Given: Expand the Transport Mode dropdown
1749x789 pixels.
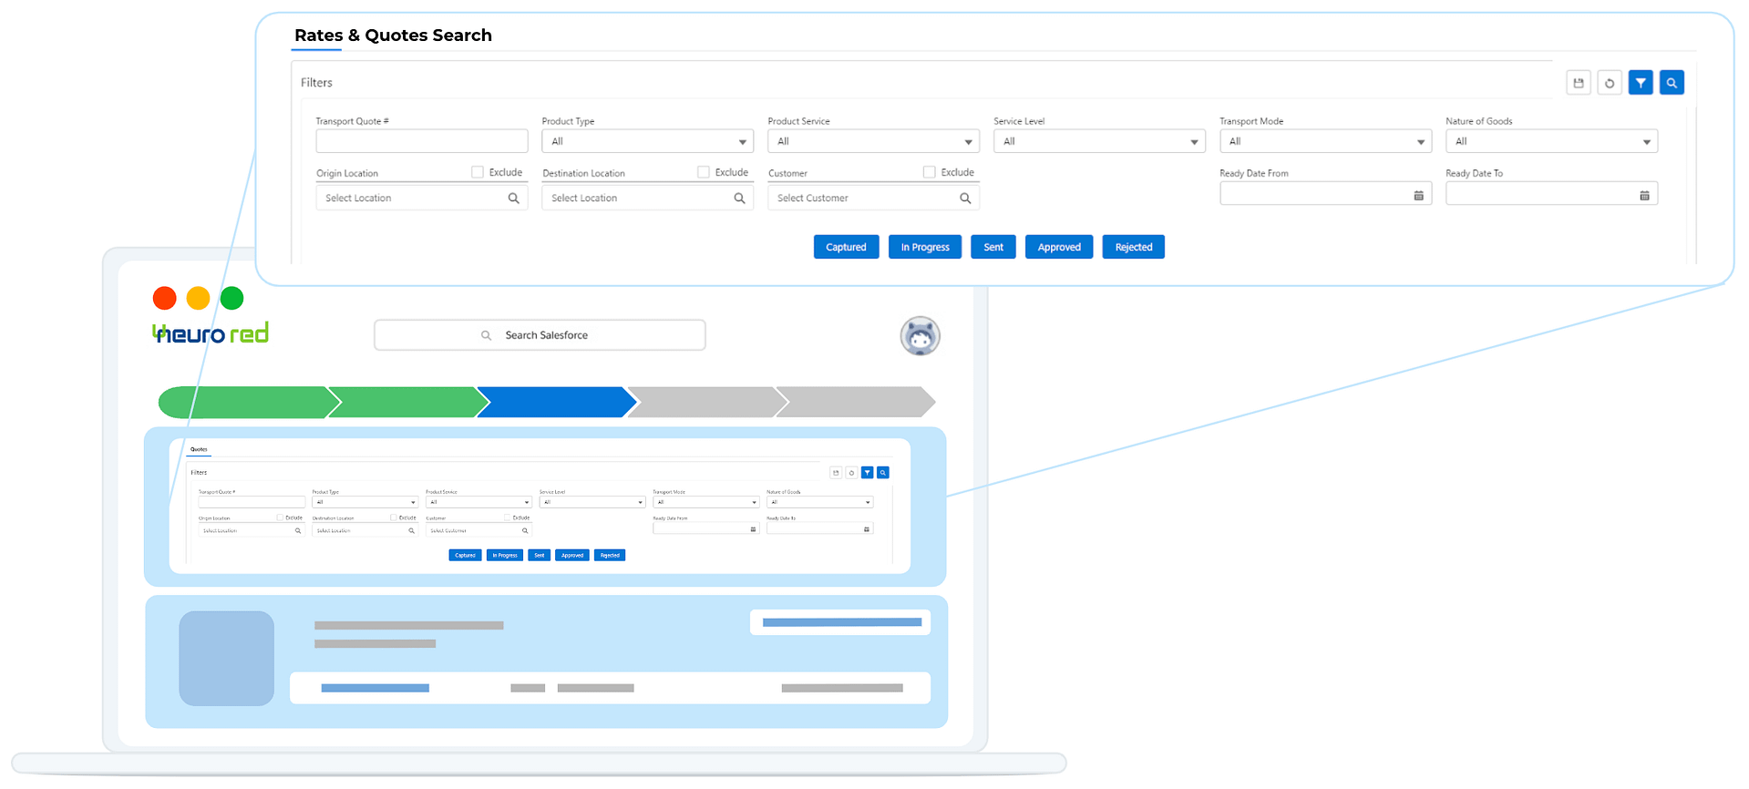Looking at the screenshot, I should [1325, 141].
